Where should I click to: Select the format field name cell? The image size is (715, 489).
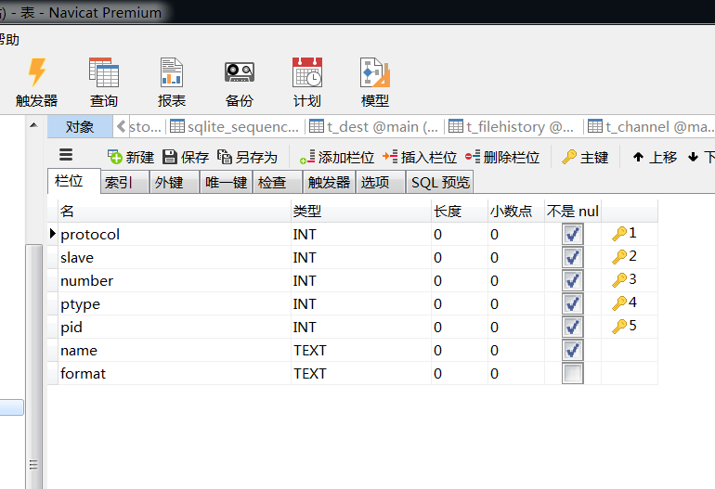click(x=175, y=374)
